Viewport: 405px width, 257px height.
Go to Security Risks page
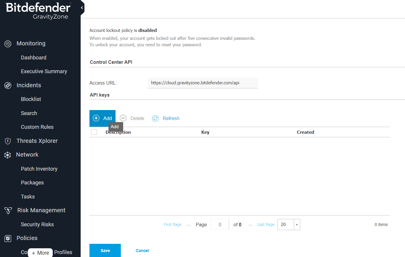[37, 225]
